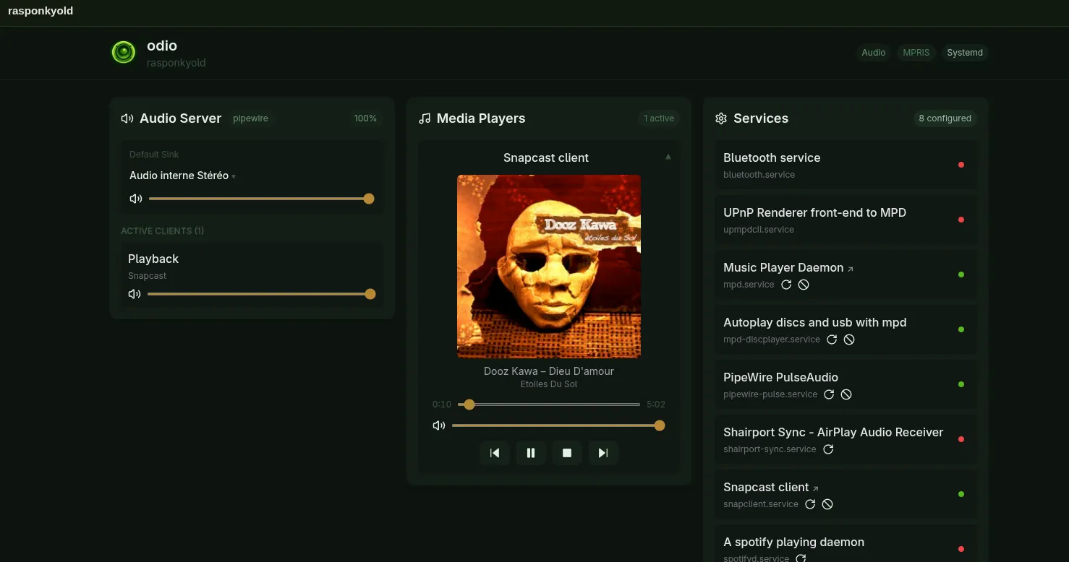The height and width of the screenshot is (562, 1069).
Task: Stop pipewire-pulse.service
Action: pos(846,394)
